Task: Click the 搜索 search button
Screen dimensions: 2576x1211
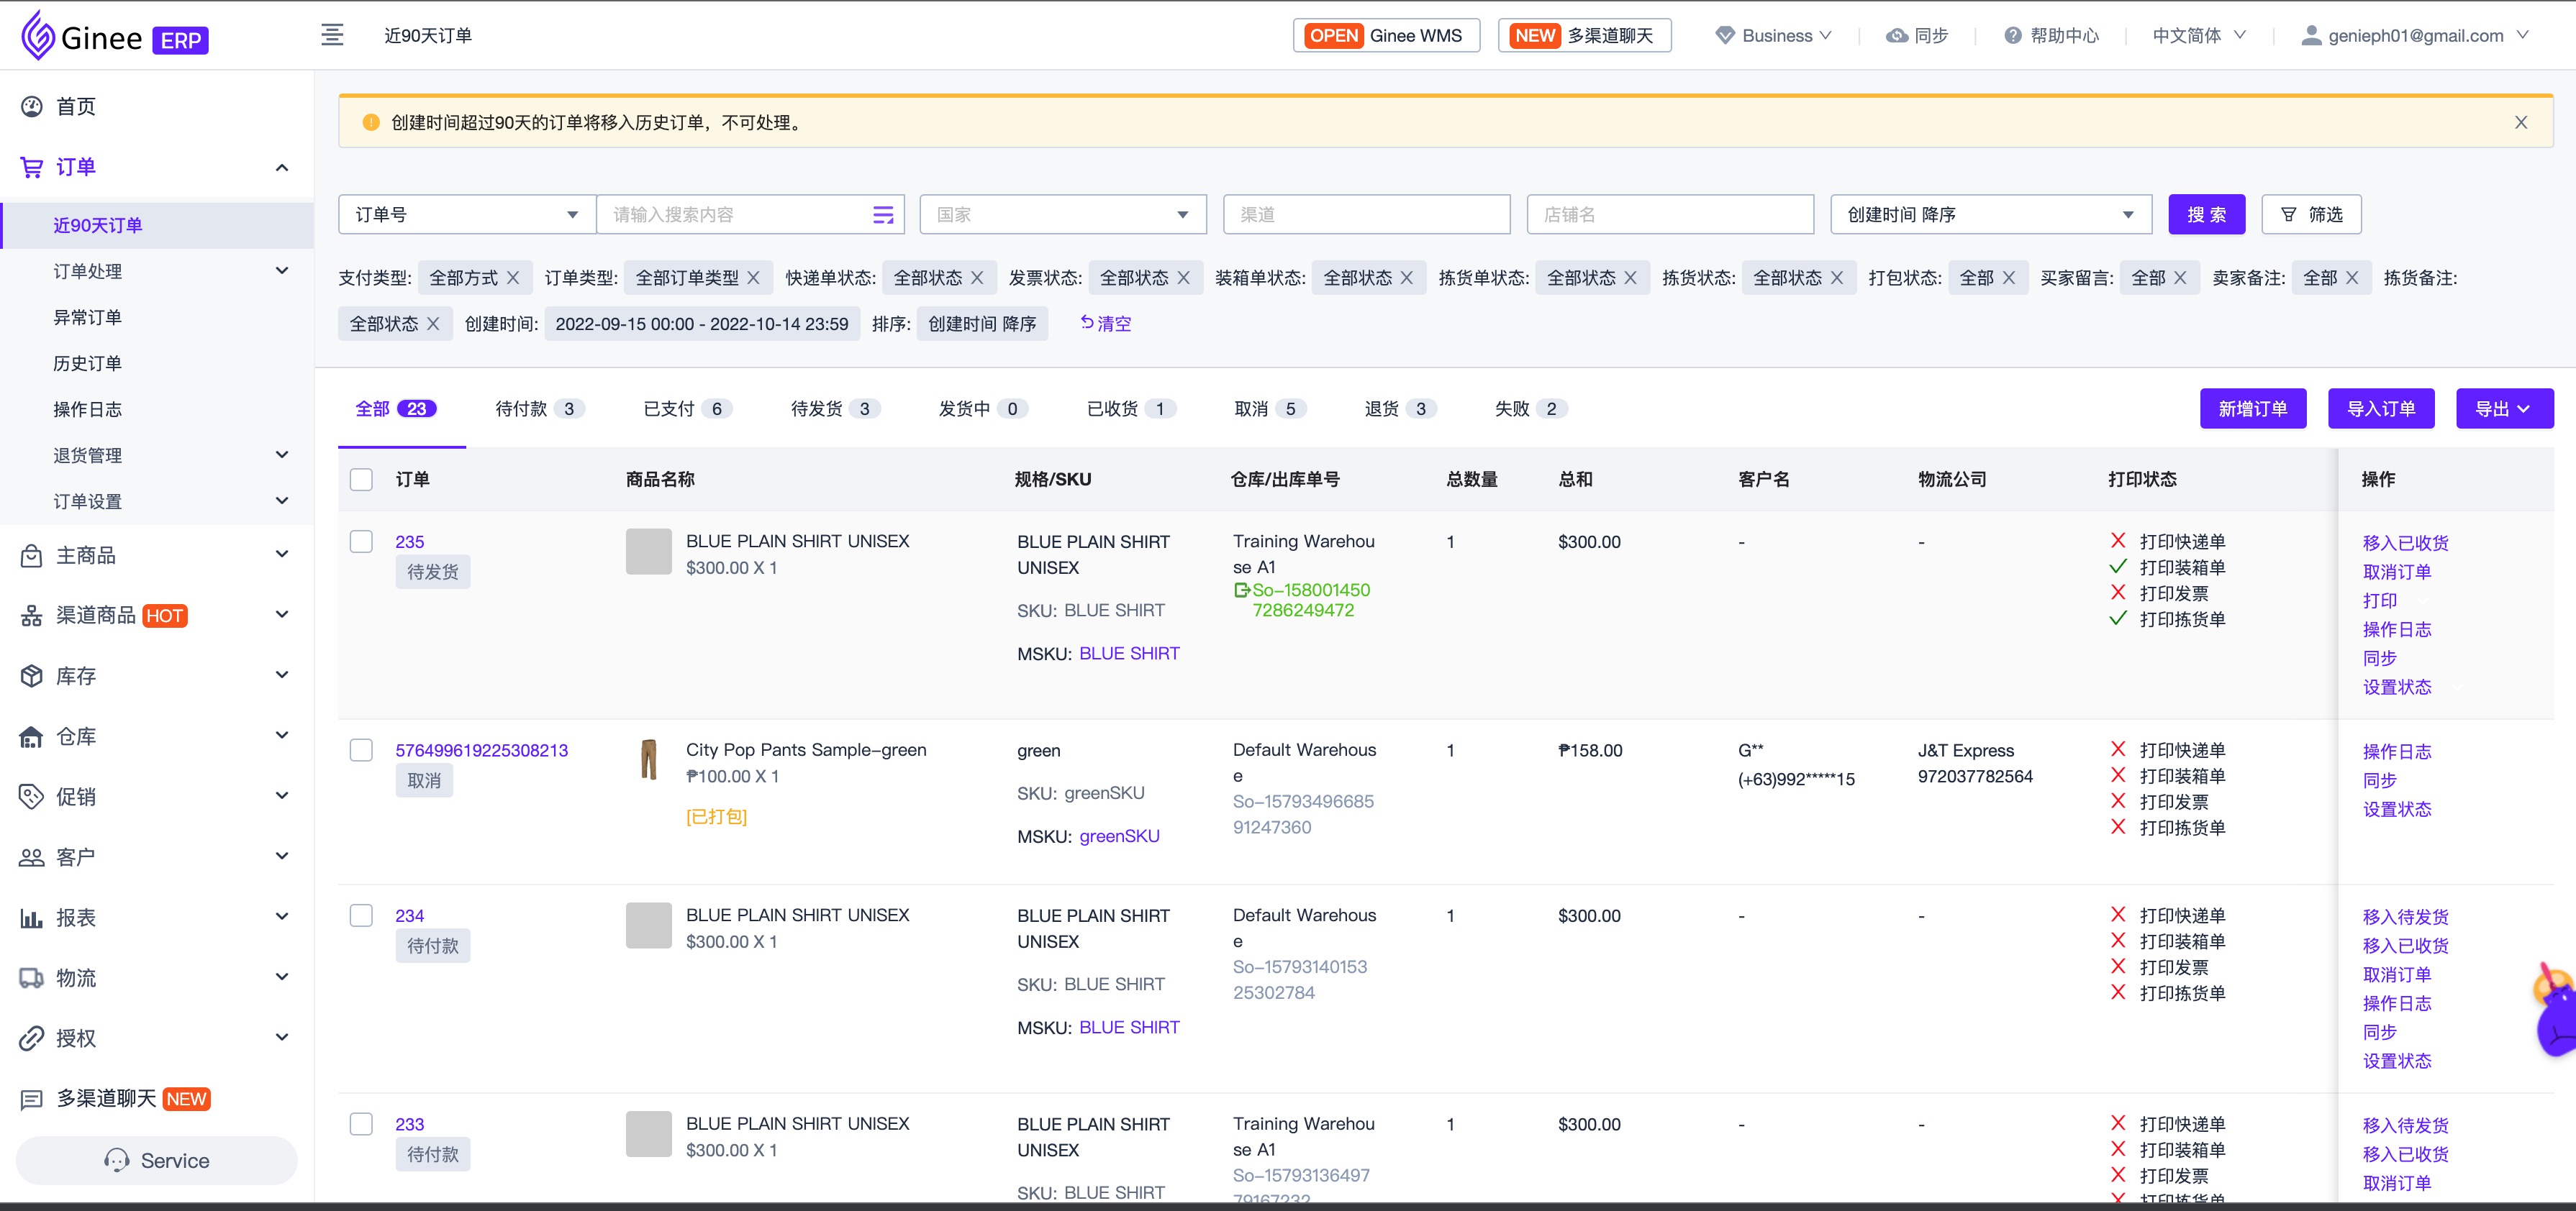Action: [x=2206, y=215]
